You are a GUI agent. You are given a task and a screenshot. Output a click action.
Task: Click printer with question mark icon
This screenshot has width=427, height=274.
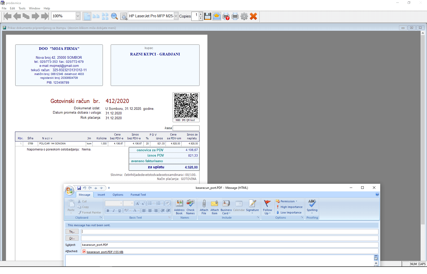[226, 16]
